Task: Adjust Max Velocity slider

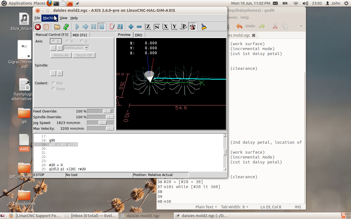Action: (100, 128)
